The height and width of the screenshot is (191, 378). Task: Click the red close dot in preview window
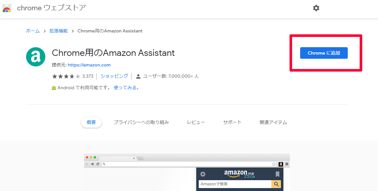[x=87, y=157]
